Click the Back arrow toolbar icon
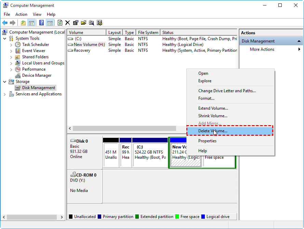Viewport: 304px width, 229px height. click(x=5, y=23)
